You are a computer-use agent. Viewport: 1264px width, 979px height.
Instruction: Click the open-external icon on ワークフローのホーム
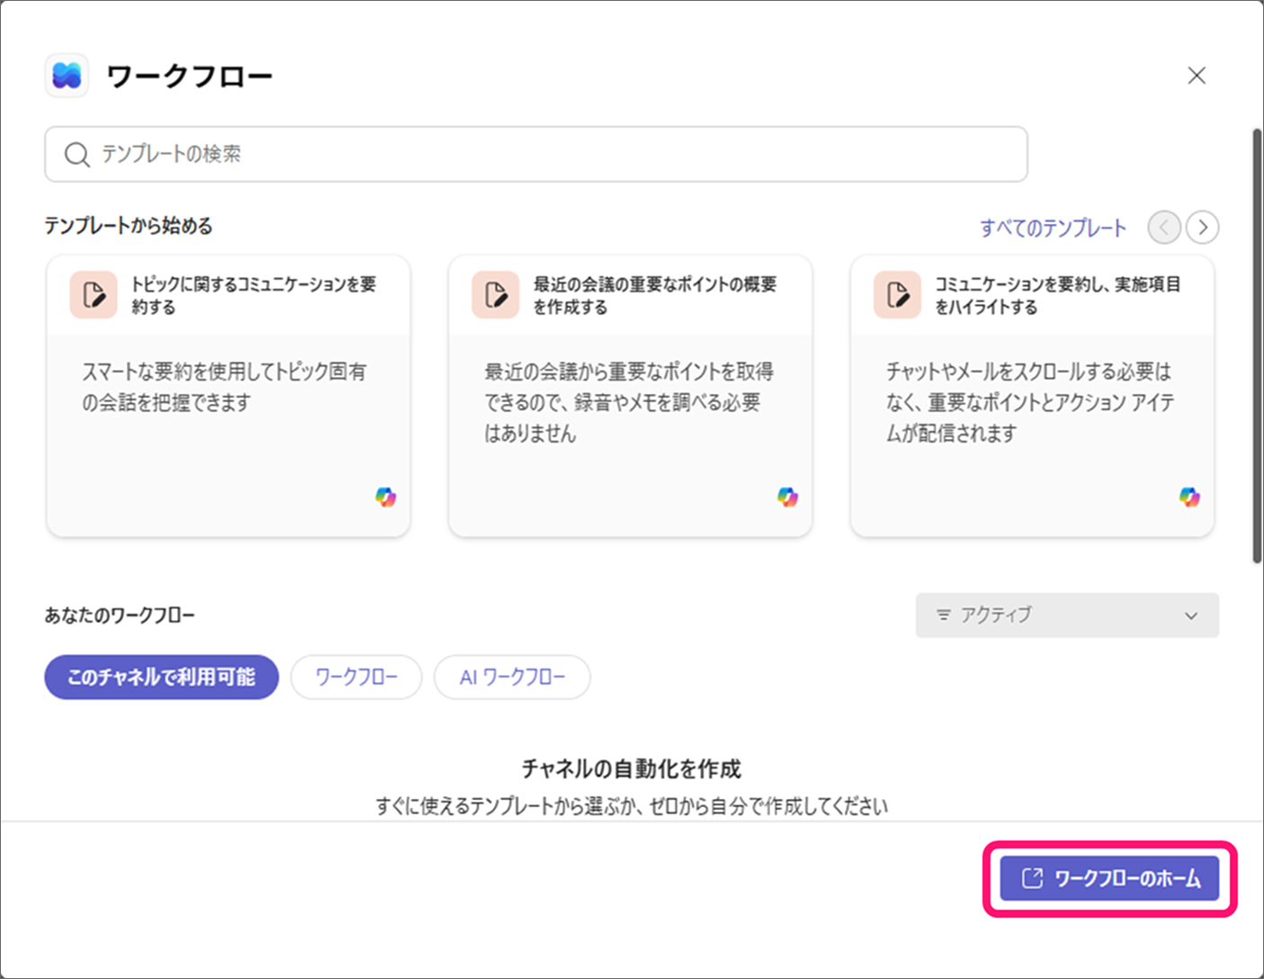point(1033,878)
